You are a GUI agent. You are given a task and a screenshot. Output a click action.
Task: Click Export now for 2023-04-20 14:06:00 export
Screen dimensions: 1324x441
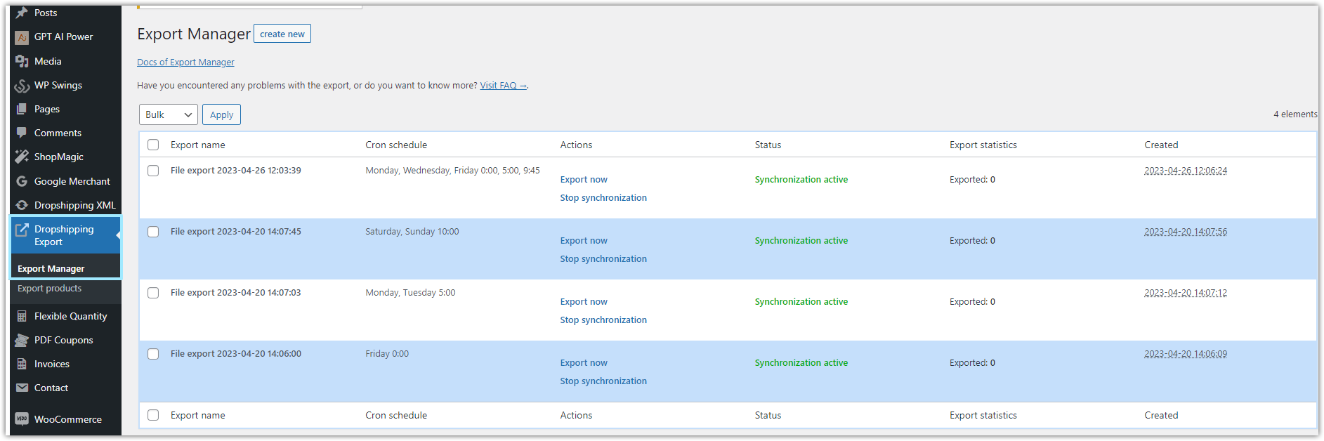584,363
